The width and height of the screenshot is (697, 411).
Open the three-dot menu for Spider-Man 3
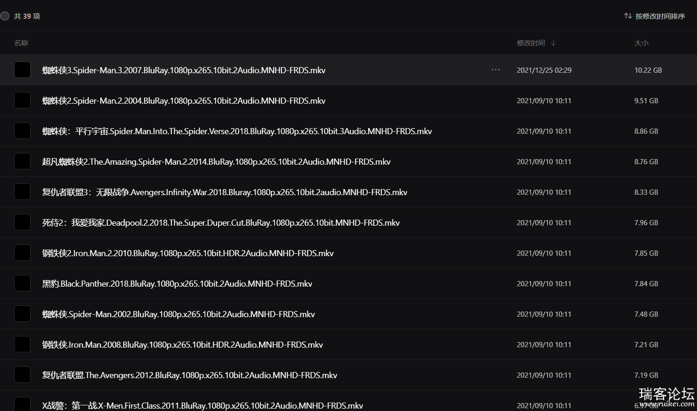coord(495,70)
